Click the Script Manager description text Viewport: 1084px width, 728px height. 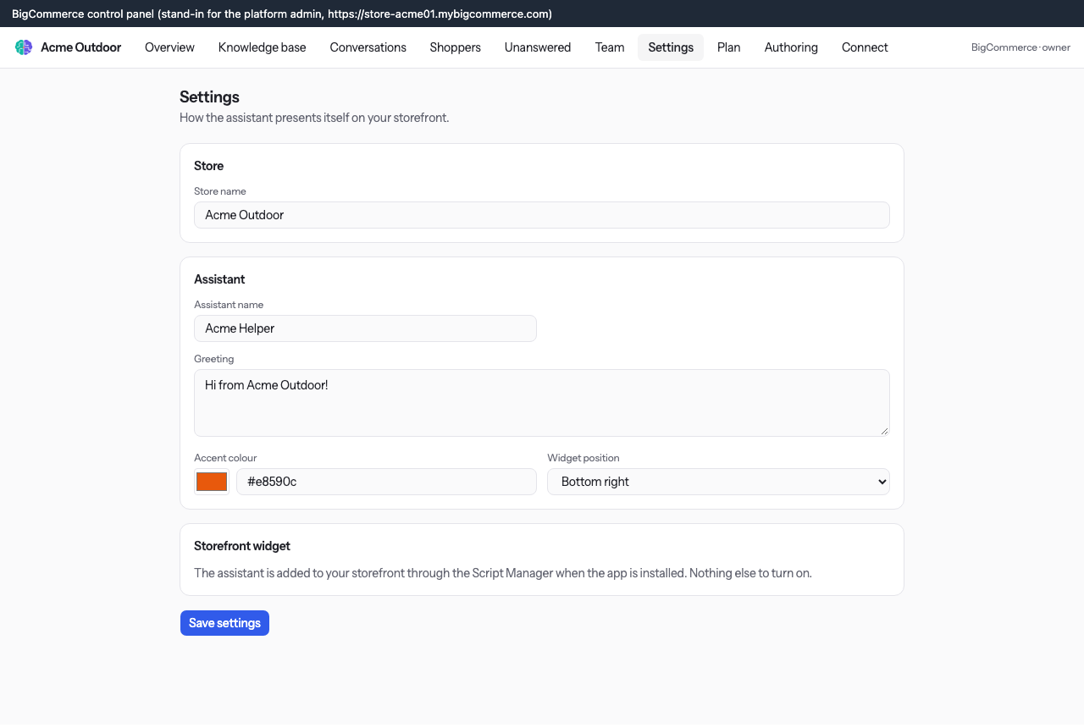point(503,573)
